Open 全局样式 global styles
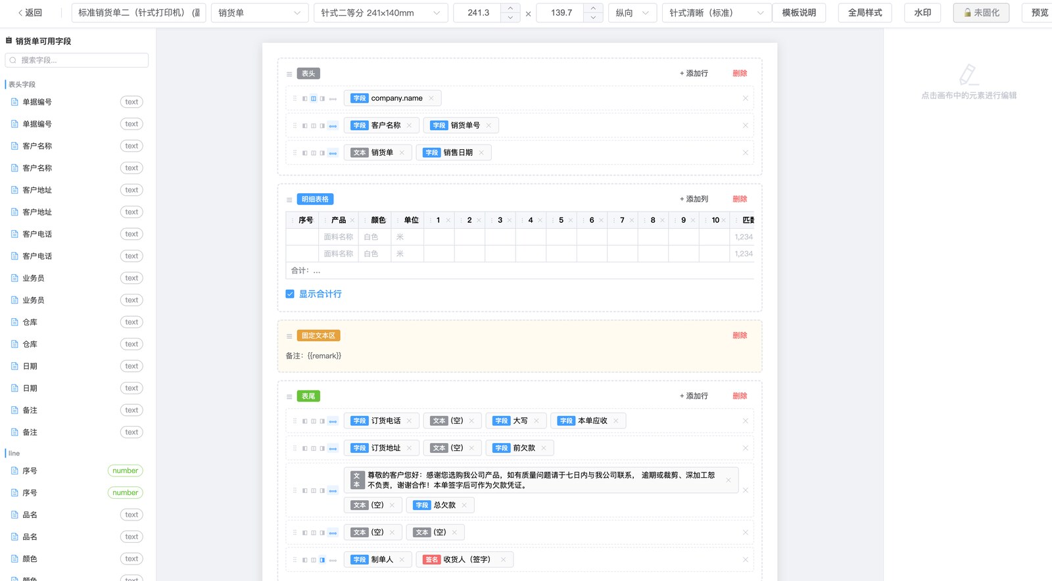This screenshot has height=581, width=1052. (865, 12)
